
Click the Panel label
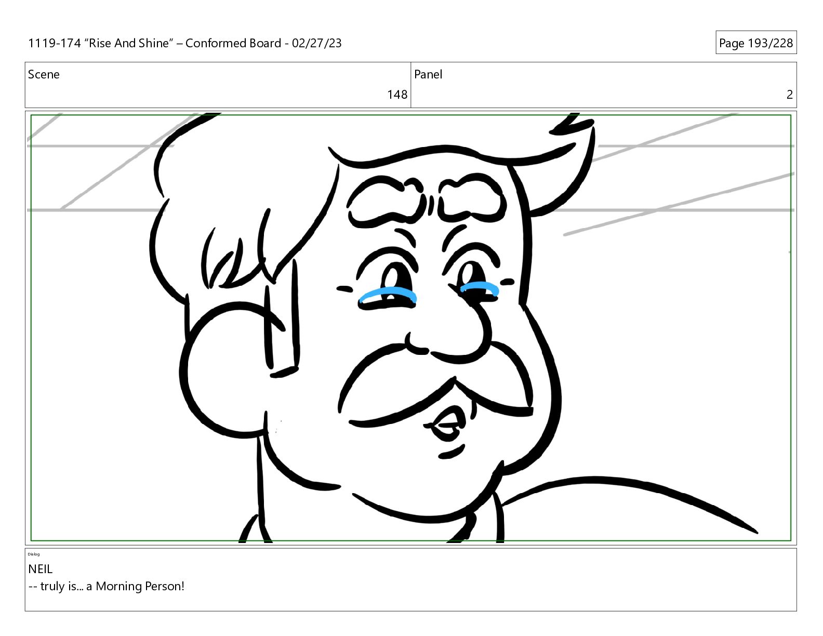tap(428, 74)
